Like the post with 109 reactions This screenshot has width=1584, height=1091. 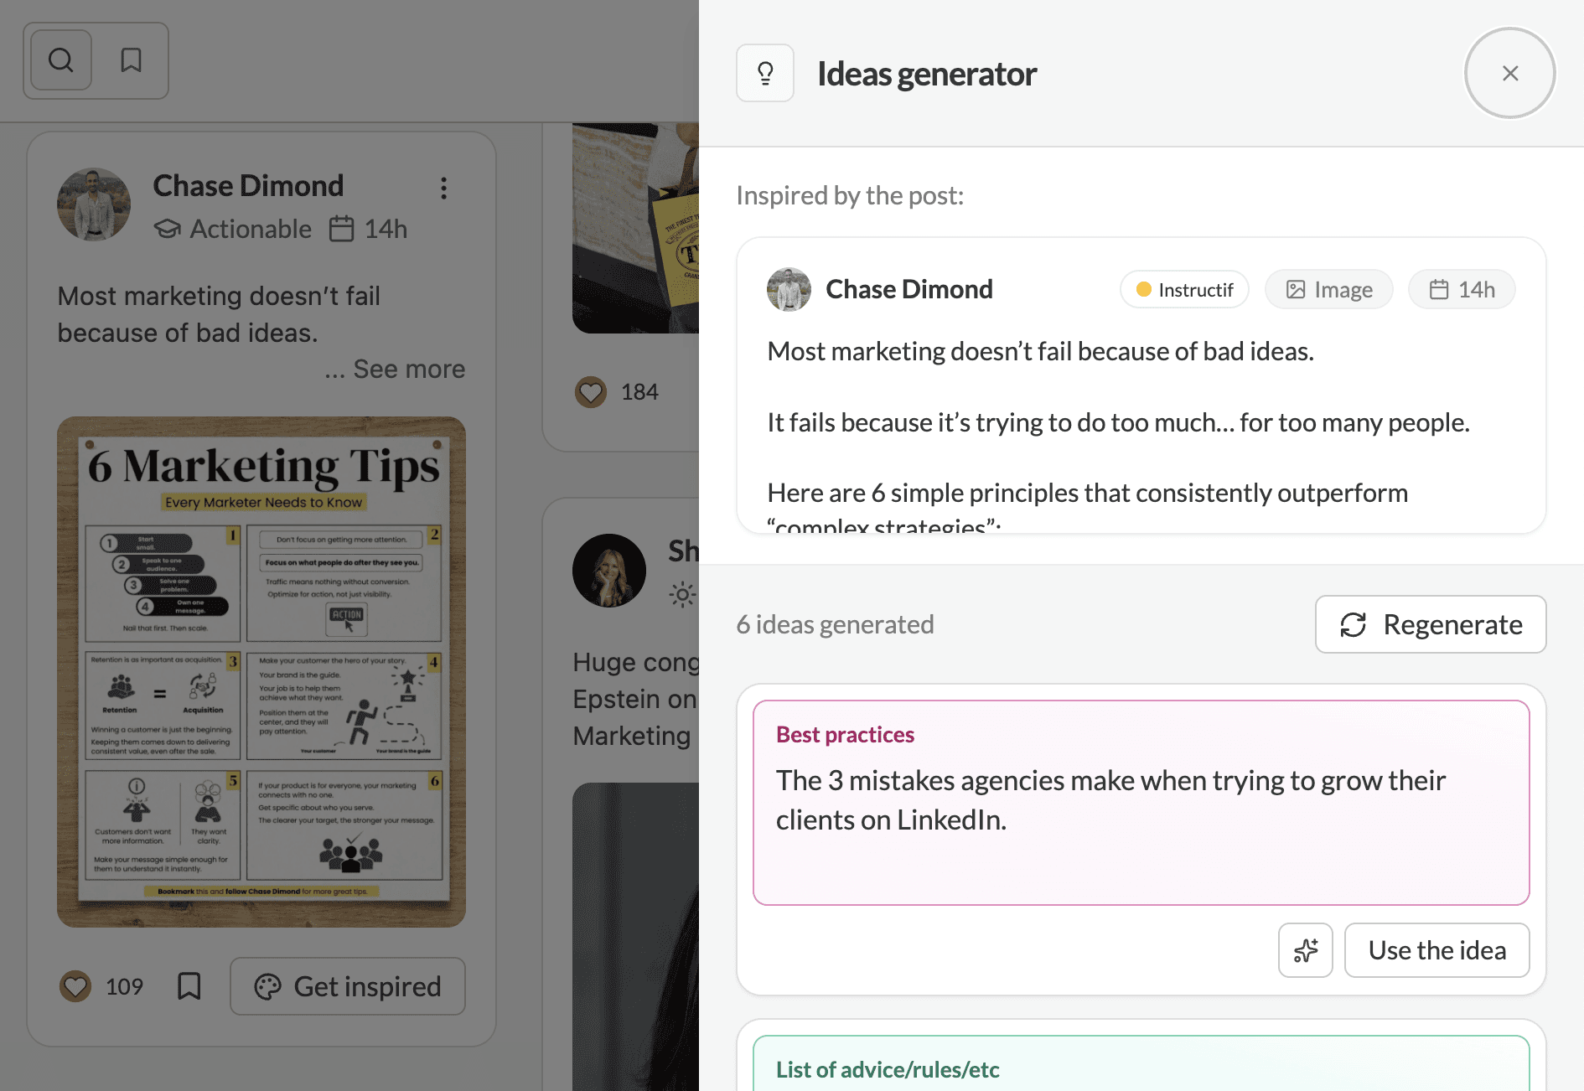tap(75, 986)
